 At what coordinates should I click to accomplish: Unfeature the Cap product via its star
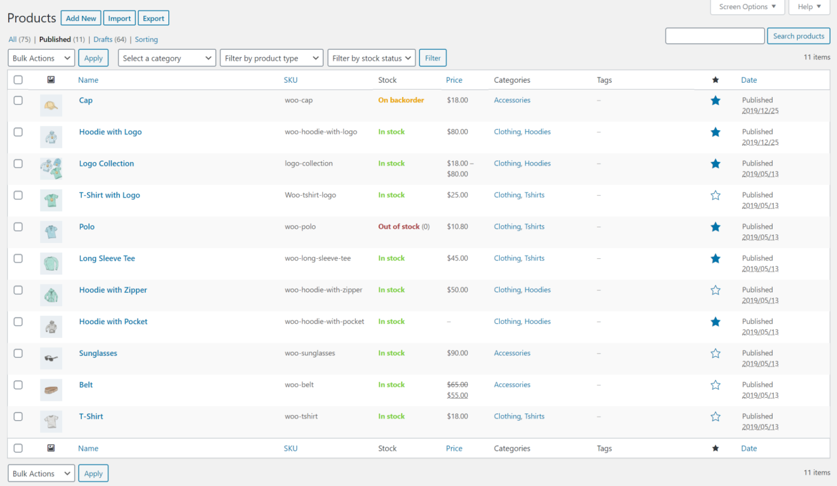[x=715, y=100]
